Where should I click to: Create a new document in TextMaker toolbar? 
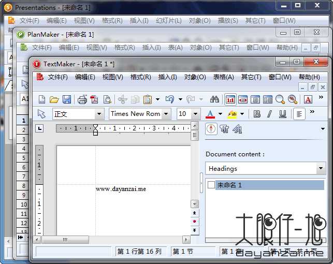coord(42,99)
